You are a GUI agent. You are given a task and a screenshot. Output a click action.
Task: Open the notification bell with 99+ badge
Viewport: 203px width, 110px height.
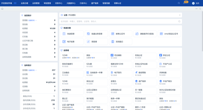(x=184, y=3)
